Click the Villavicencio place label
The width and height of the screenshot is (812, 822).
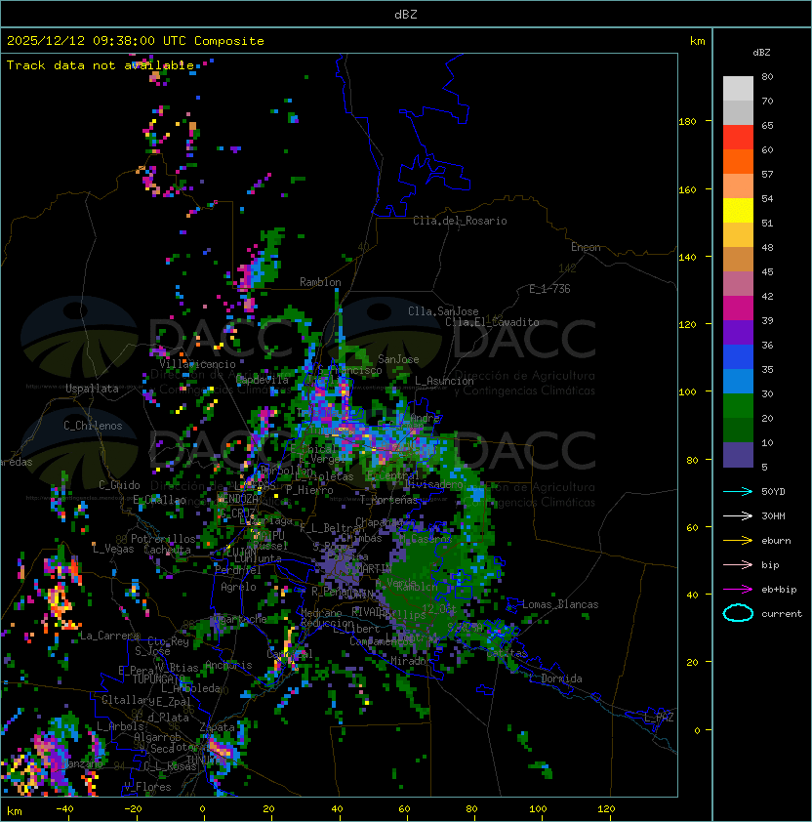(197, 364)
